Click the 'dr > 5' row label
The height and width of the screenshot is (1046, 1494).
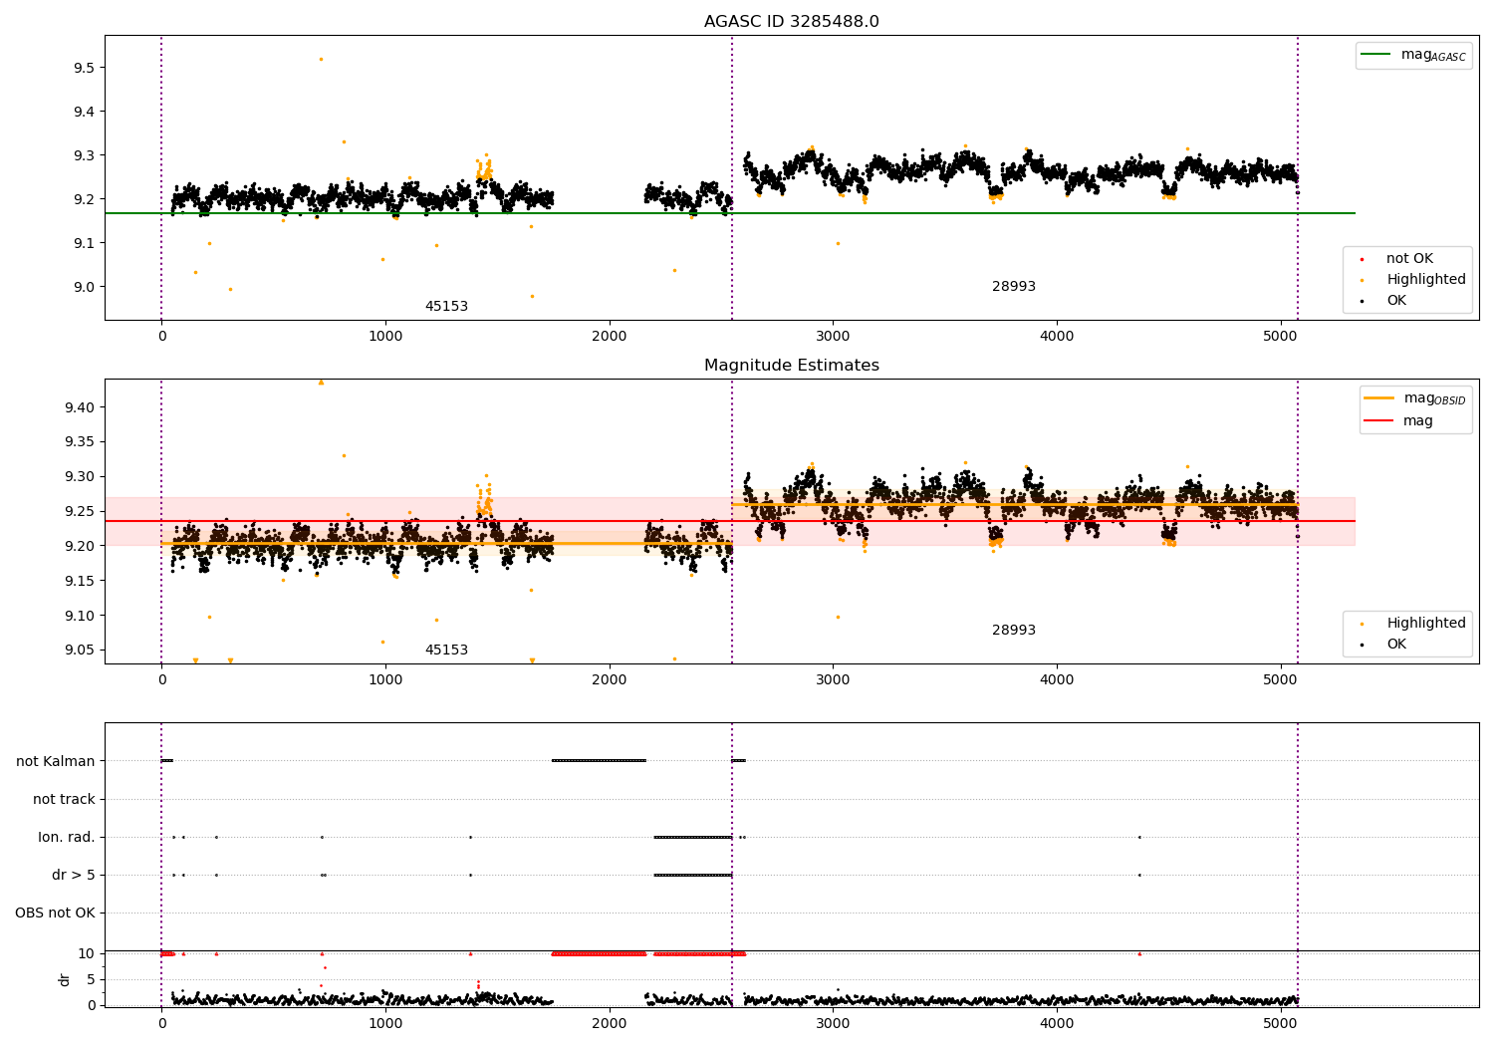74,875
